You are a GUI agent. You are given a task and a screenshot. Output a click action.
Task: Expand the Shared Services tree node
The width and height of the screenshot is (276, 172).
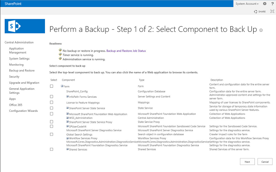(x=67, y=149)
